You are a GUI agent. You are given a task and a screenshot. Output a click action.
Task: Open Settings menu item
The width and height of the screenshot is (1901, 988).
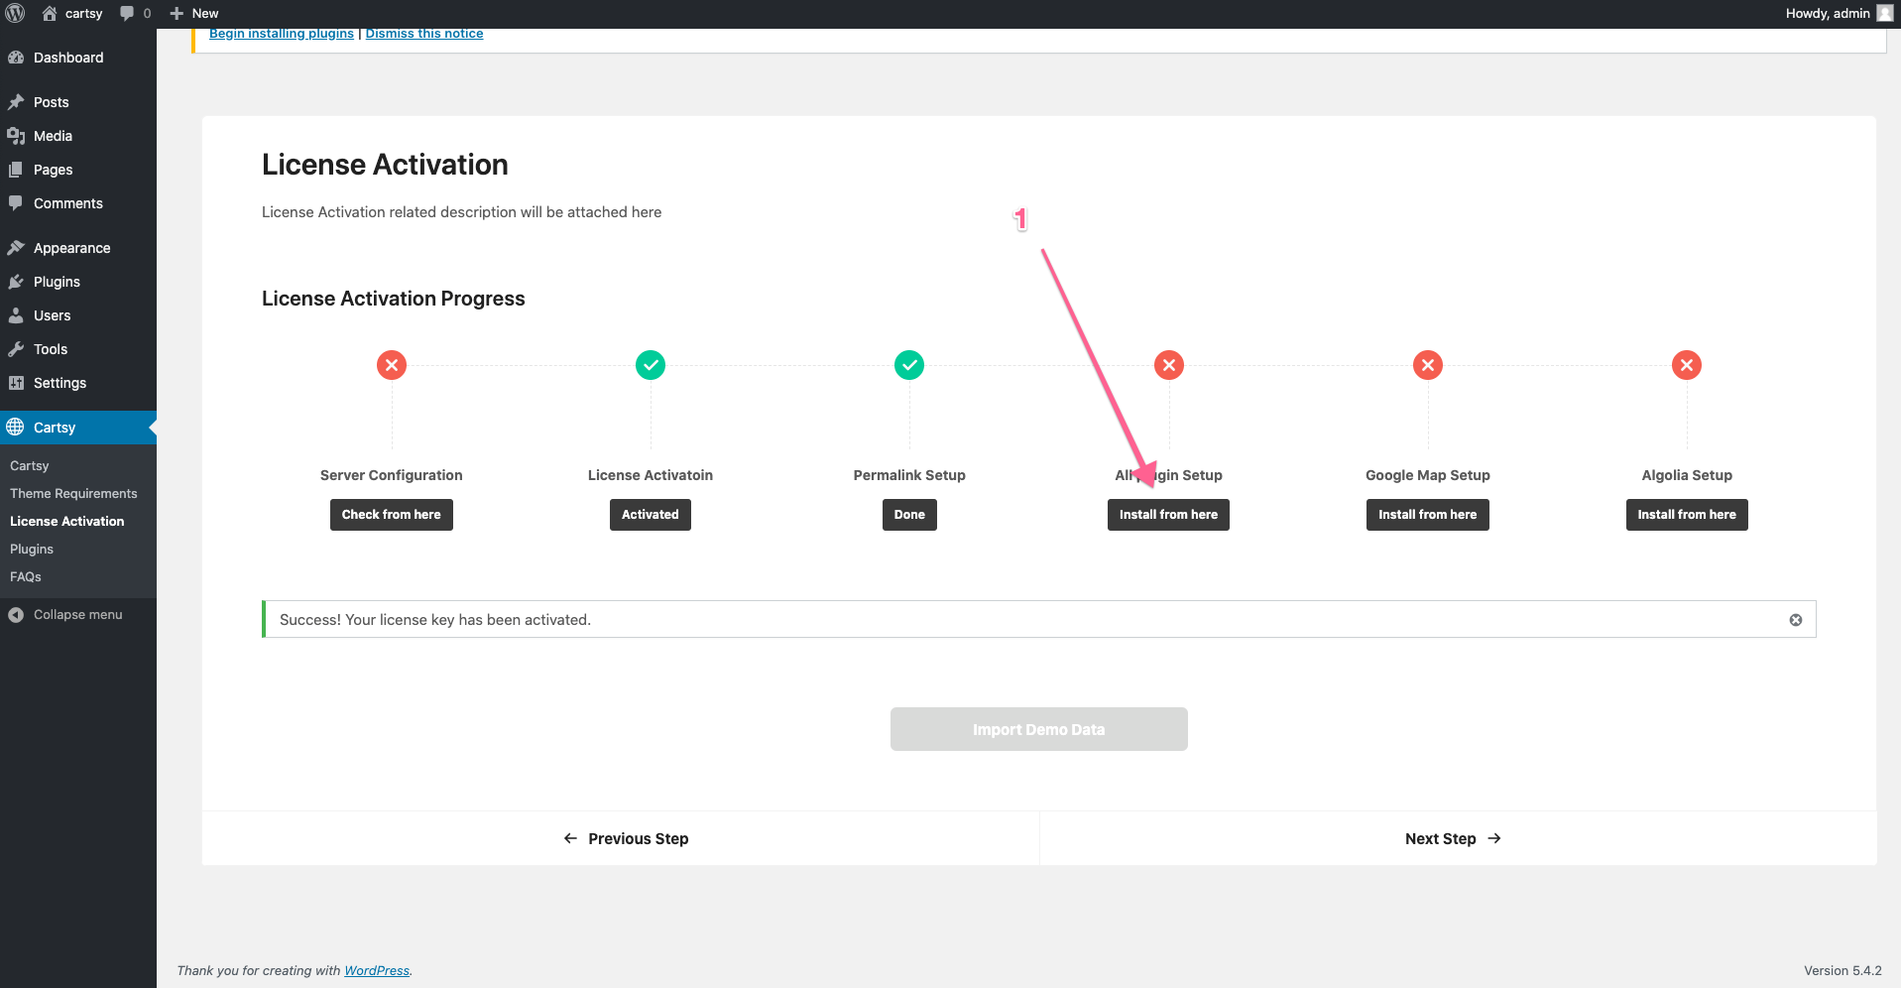[78, 383]
